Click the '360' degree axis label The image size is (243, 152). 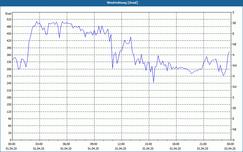click(x=9, y=55)
